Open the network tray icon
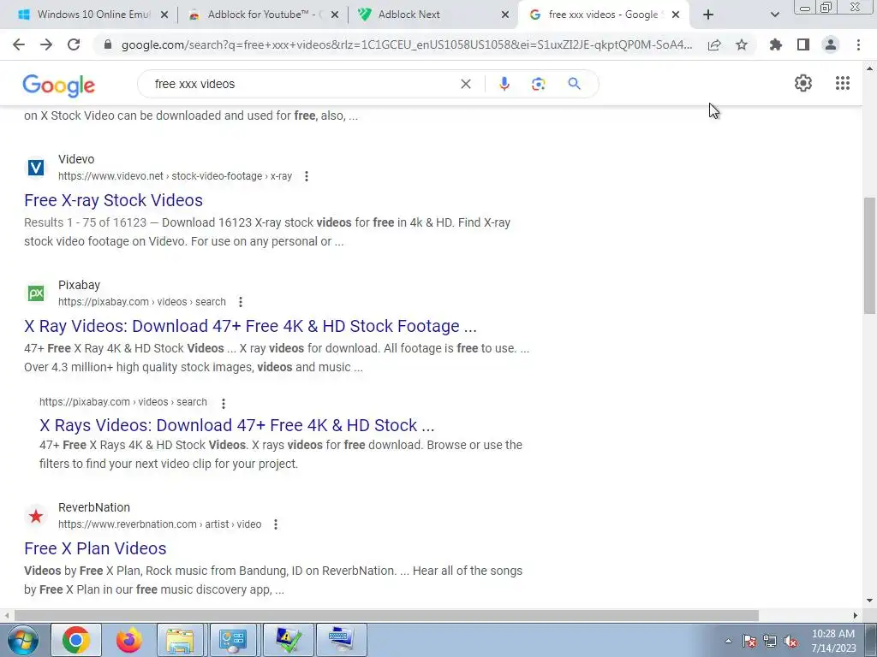The height and width of the screenshot is (657, 877). coord(770,642)
